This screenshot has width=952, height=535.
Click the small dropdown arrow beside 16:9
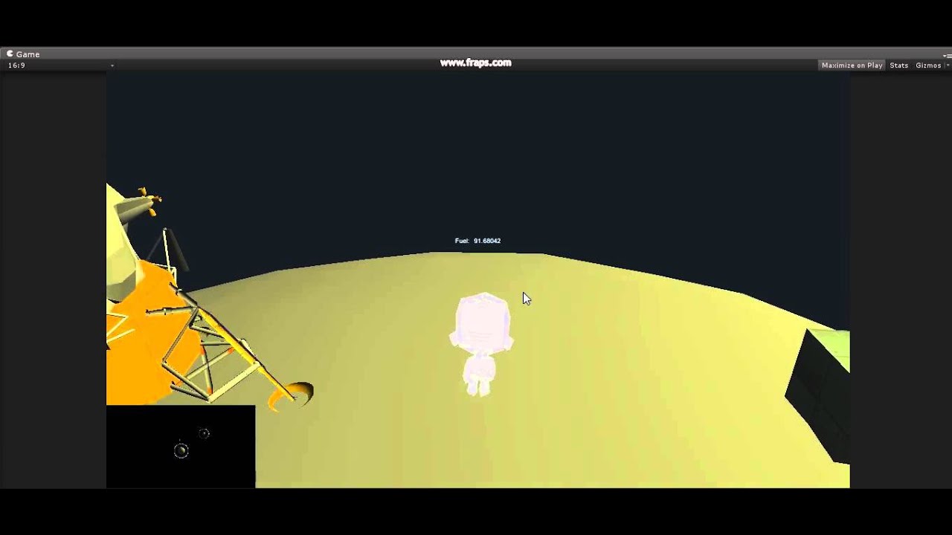tap(112, 65)
